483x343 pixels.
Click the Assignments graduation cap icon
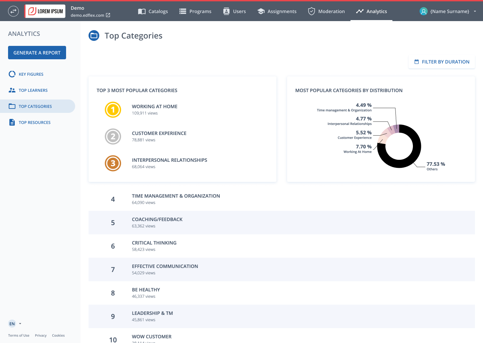click(x=261, y=11)
